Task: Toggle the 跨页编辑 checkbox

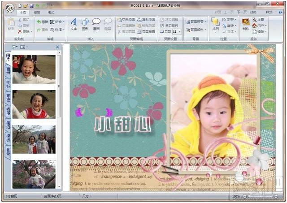Action: [x=162, y=20]
